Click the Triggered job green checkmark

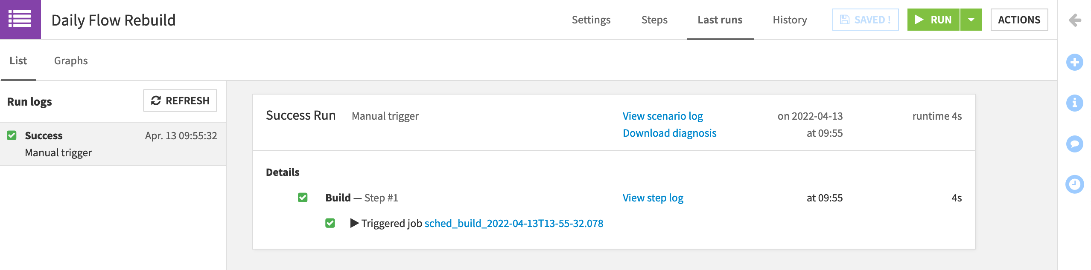tap(330, 223)
